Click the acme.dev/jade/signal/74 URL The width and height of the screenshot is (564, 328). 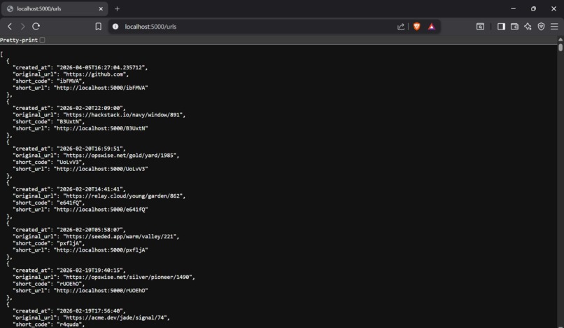coord(115,317)
